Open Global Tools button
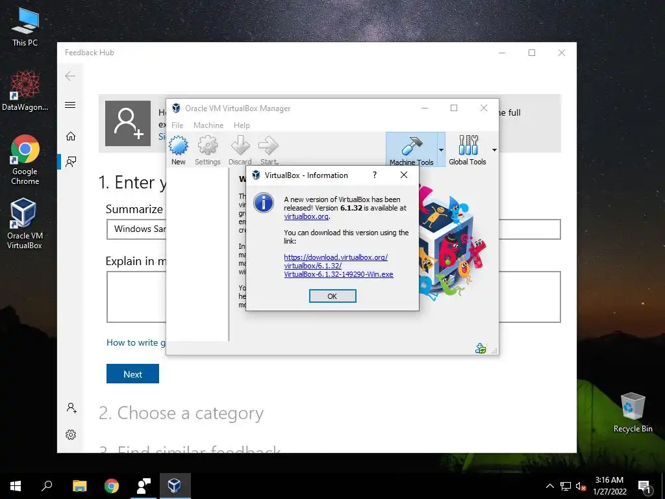The image size is (665, 499). (x=468, y=150)
